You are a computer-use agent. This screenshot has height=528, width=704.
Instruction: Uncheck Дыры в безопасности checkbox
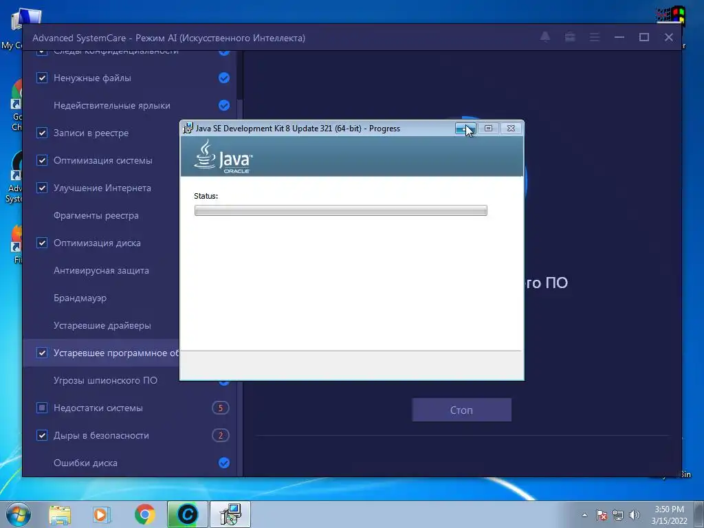[x=42, y=435]
